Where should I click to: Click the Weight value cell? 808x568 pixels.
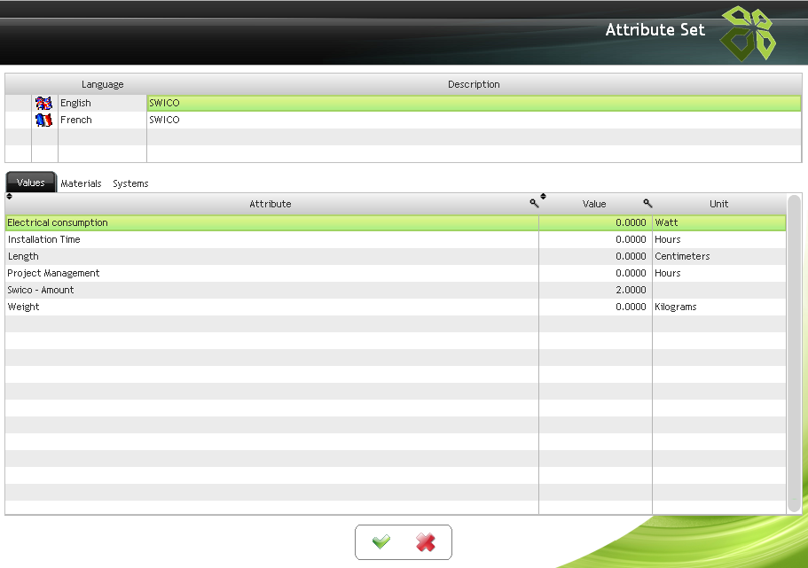[595, 307]
